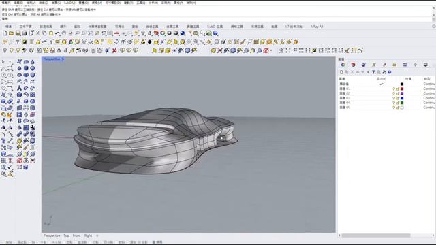Open the monitor Display panel tab icon
The image size is (436, 245).
click(x=425, y=65)
